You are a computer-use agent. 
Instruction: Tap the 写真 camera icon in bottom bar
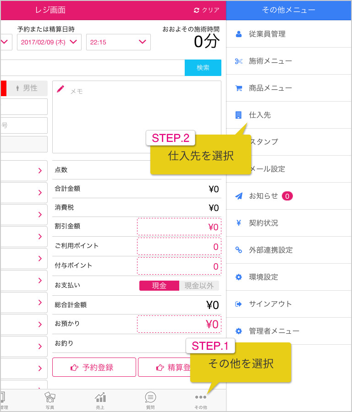pyautogui.click(x=49, y=397)
